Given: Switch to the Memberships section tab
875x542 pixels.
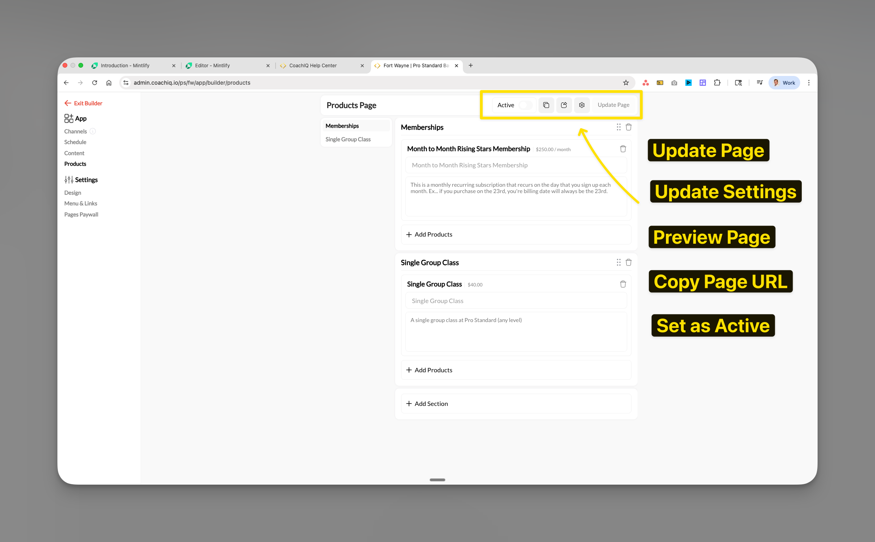Looking at the screenshot, I should point(342,126).
